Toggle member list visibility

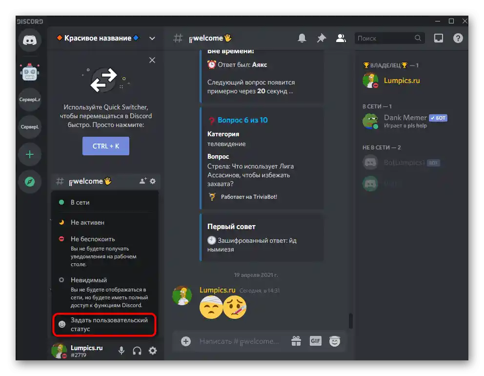pyautogui.click(x=341, y=38)
